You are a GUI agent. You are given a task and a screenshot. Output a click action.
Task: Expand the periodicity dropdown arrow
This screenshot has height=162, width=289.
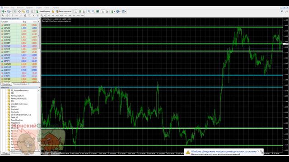(x=120, y=12)
